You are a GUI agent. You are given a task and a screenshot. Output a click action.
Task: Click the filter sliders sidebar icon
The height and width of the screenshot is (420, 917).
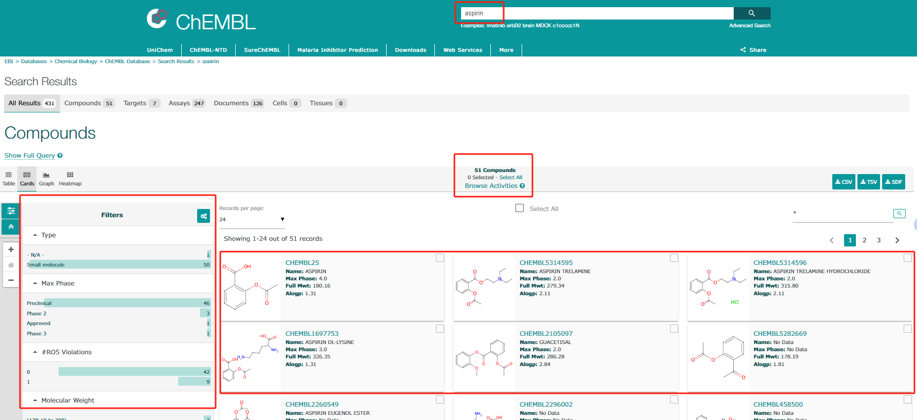[11, 211]
